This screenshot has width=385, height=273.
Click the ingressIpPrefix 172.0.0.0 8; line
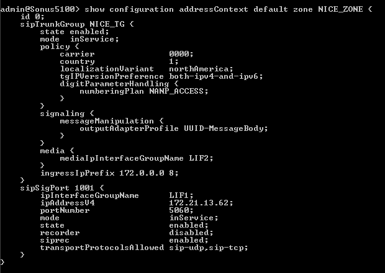pyautogui.click(x=109, y=173)
